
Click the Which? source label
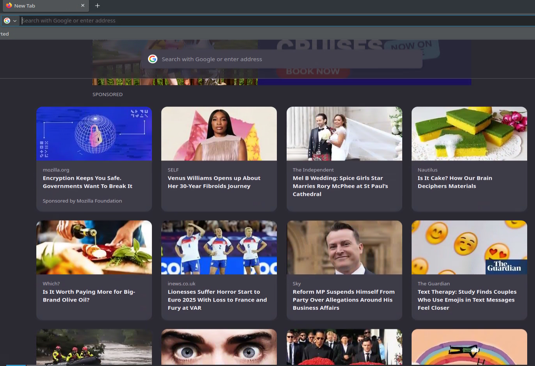click(51, 284)
